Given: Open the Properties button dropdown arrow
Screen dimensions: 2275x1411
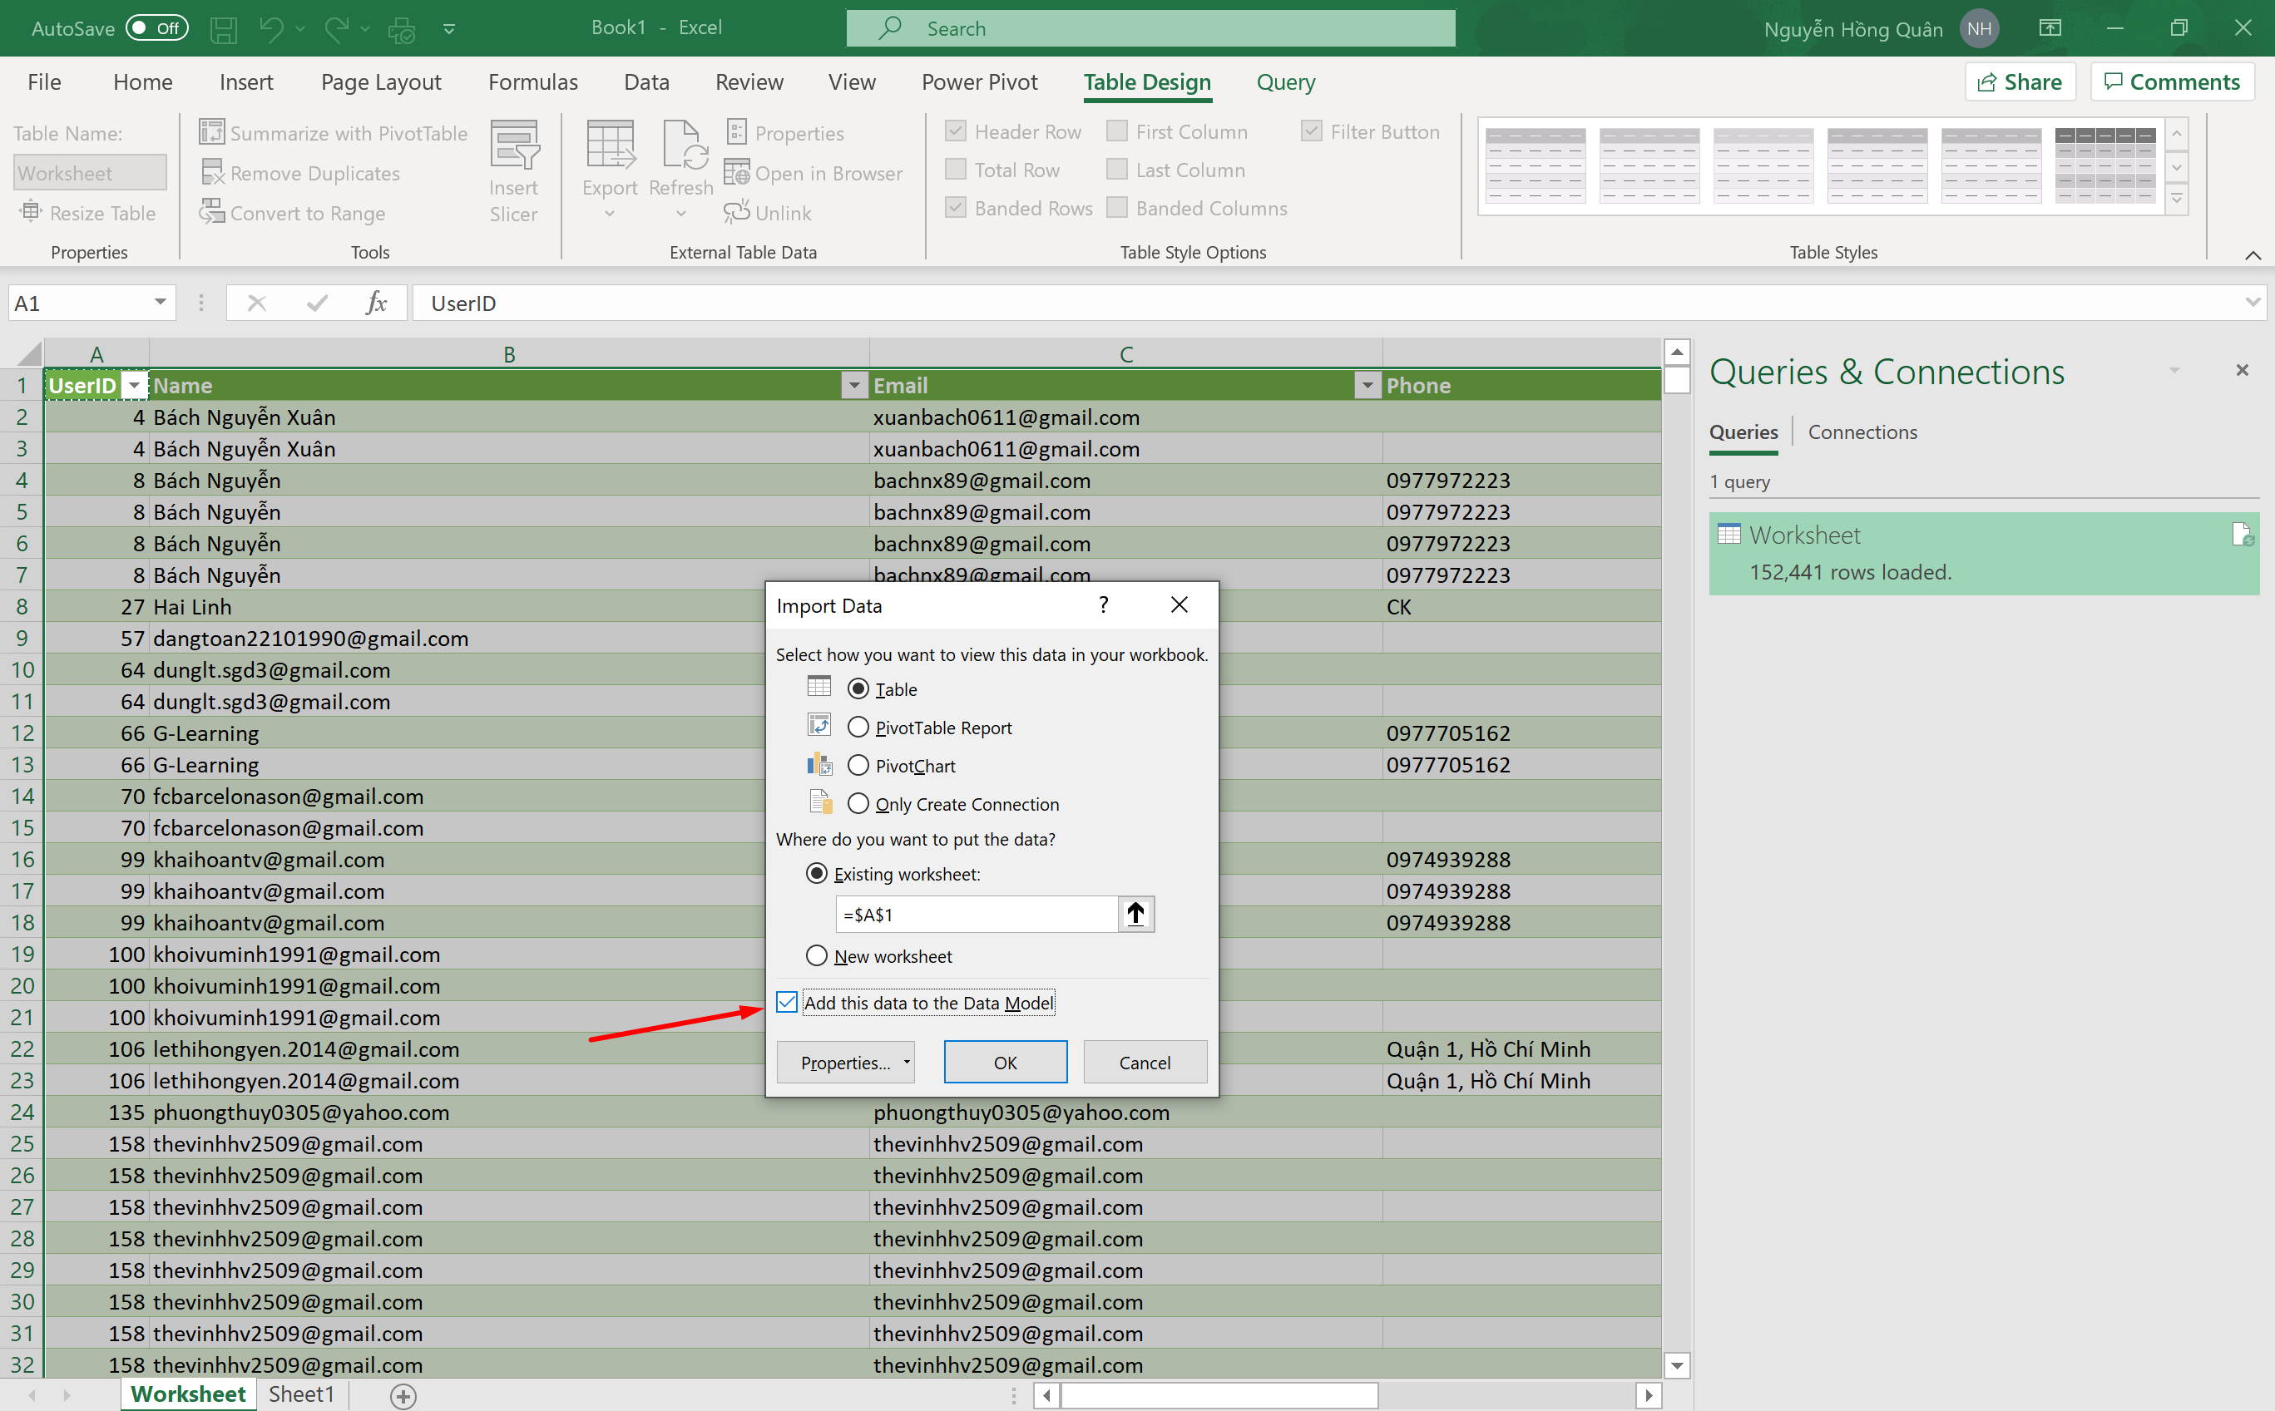Looking at the screenshot, I should pyautogui.click(x=906, y=1062).
